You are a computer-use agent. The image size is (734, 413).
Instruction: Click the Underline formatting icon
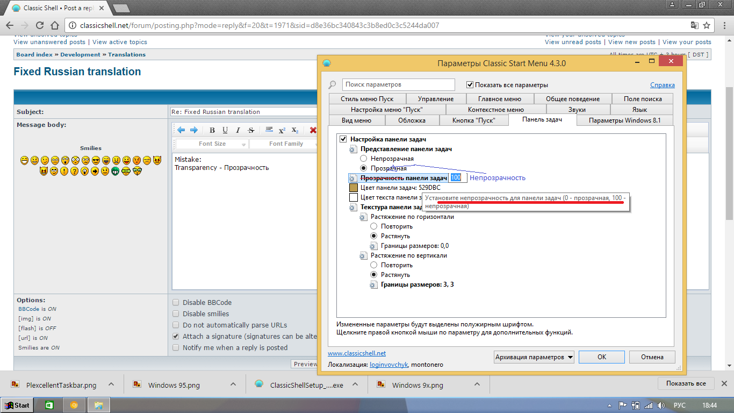[x=225, y=130]
